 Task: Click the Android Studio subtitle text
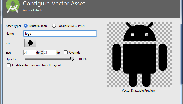click(x=33, y=10)
